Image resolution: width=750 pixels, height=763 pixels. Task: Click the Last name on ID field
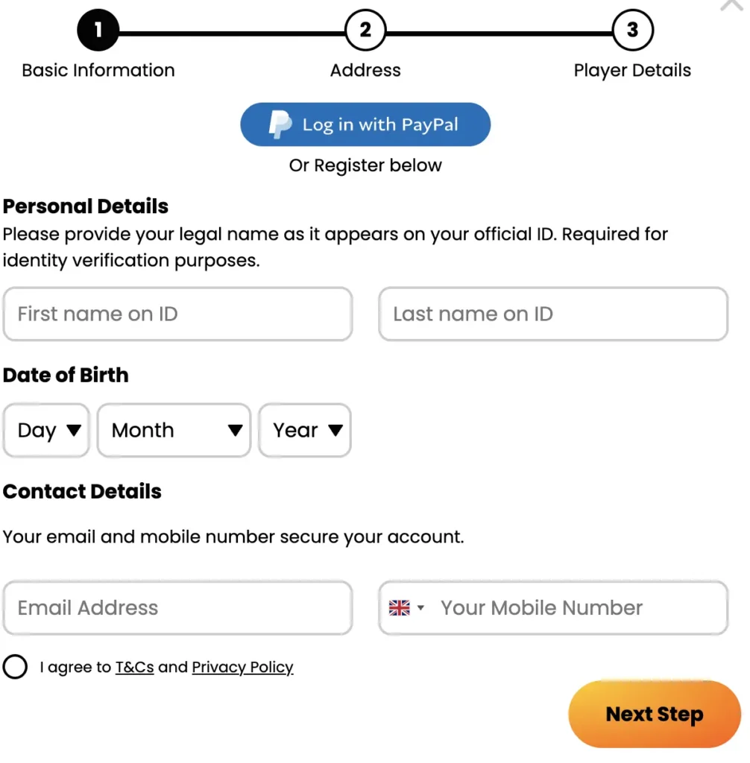tap(552, 314)
